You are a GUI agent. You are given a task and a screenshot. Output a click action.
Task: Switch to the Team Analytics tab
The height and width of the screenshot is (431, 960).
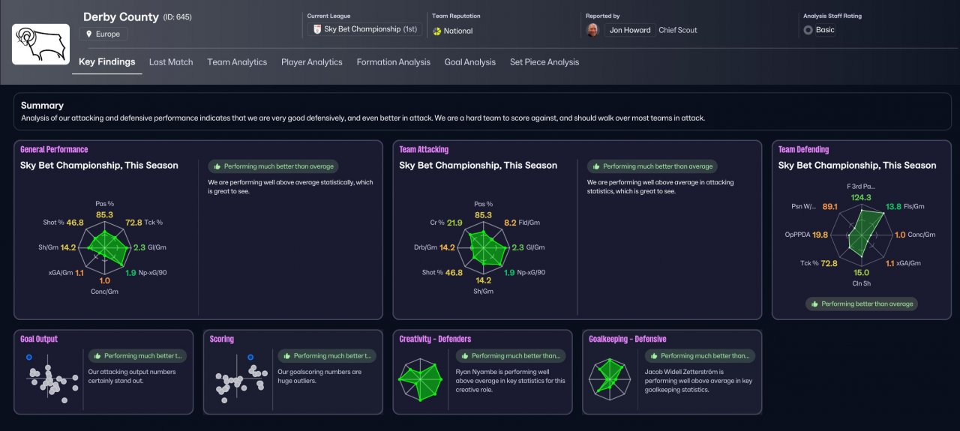pyautogui.click(x=237, y=62)
